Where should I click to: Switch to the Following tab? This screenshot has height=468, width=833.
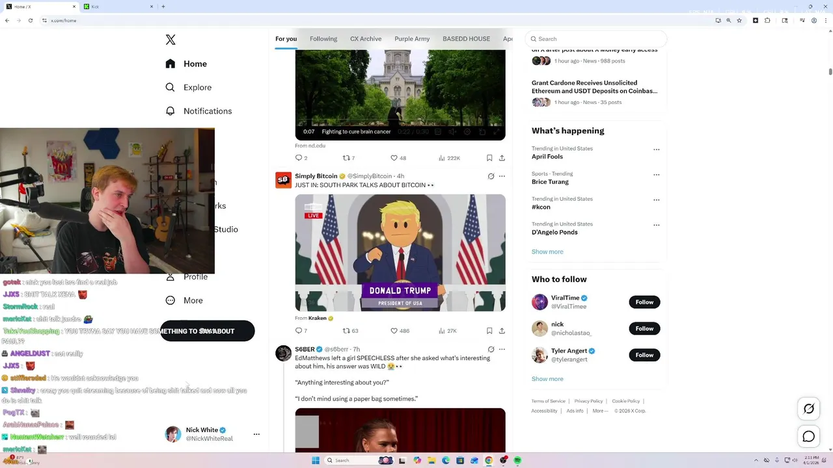[323, 39]
